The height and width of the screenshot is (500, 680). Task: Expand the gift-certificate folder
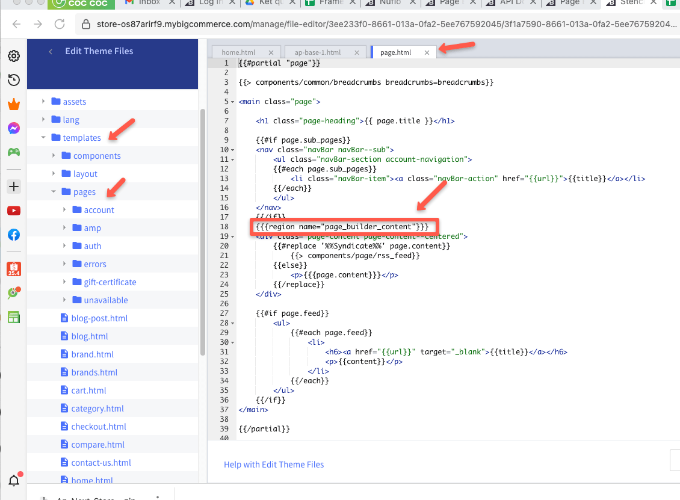64,282
